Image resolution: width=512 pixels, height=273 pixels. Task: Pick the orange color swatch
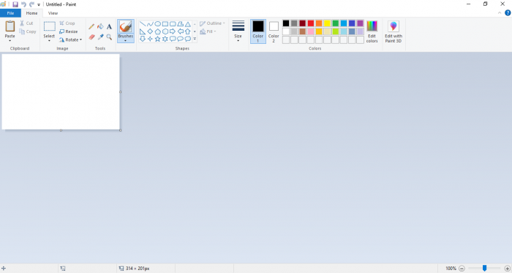(x=319, y=23)
